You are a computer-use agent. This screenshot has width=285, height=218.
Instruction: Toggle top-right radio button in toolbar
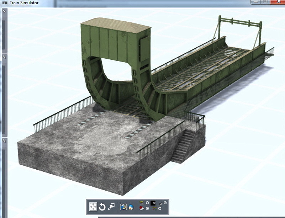point(165,203)
